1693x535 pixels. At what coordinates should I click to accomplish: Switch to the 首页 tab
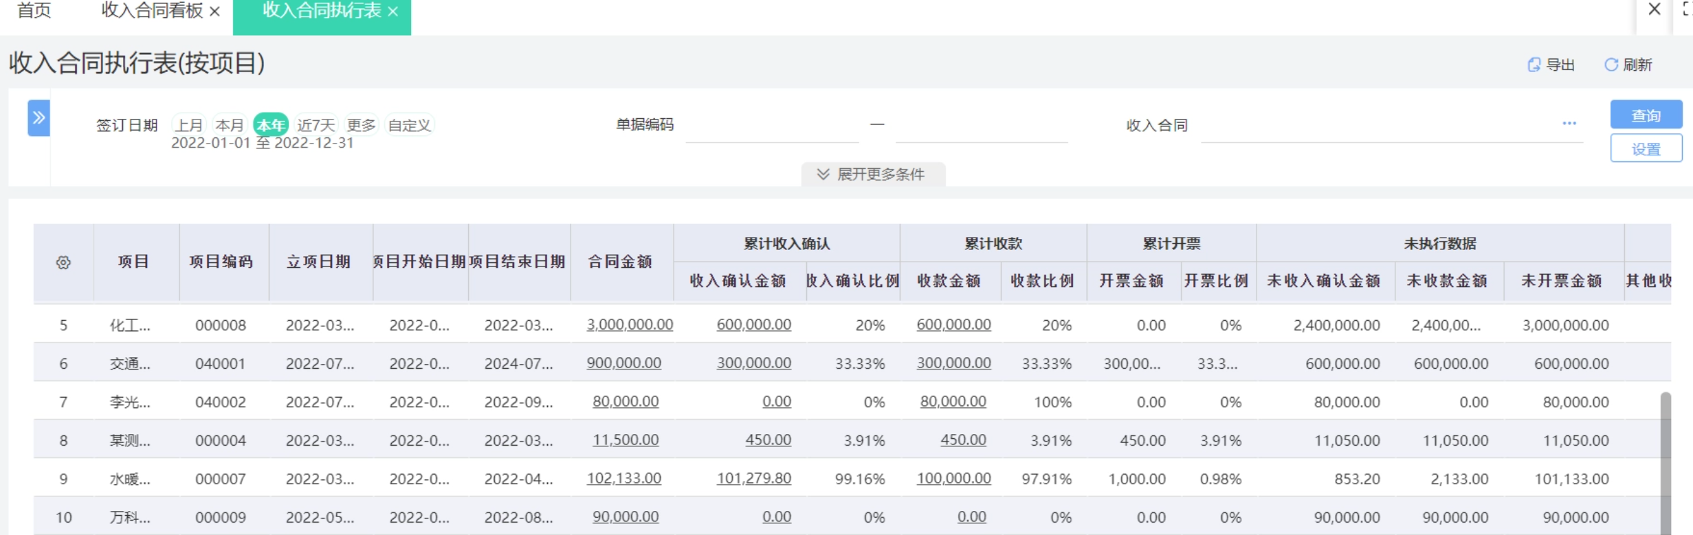(34, 11)
